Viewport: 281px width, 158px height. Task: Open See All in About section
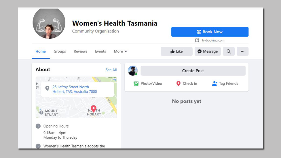point(111,70)
